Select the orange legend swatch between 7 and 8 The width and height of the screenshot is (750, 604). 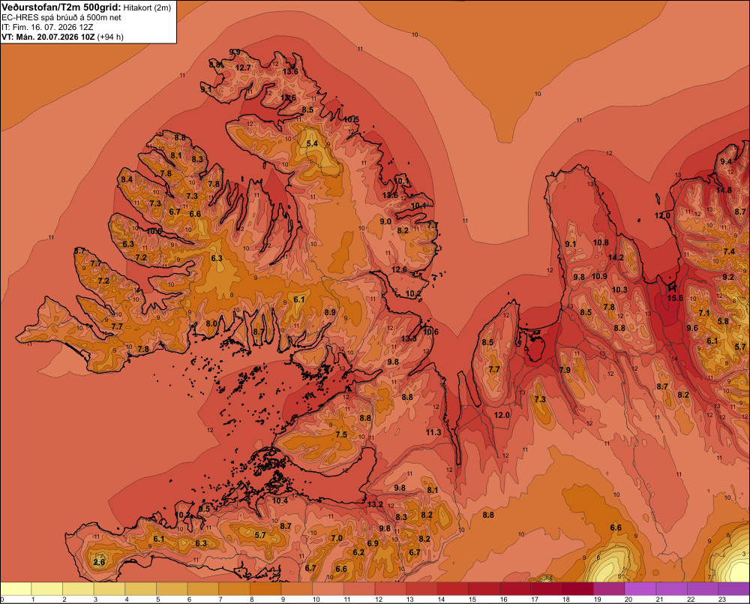(234, 589)
